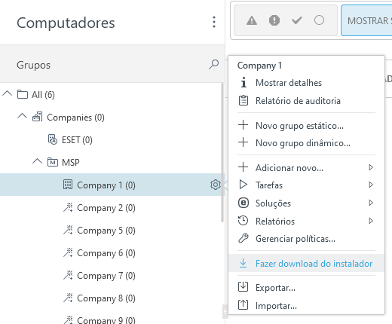Filter by warning triangle status icon
This screenshot has height=324, width=392.
pos(252,20)
